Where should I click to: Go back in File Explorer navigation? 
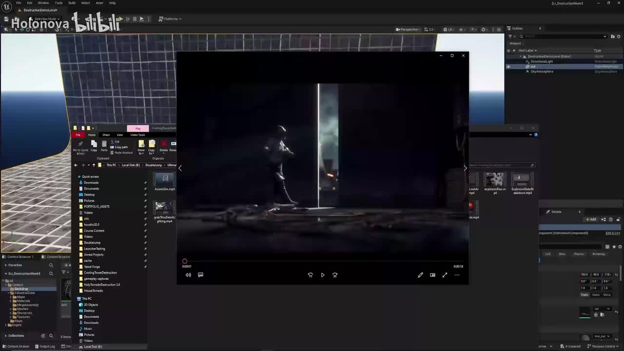click(x=76, y=165)
